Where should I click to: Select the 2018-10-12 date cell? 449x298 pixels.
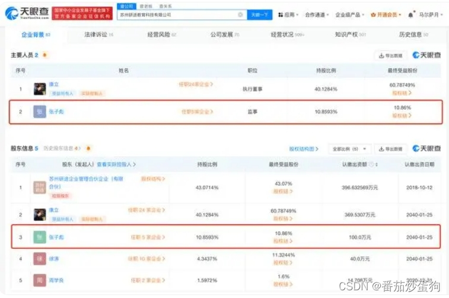(419, 188)
